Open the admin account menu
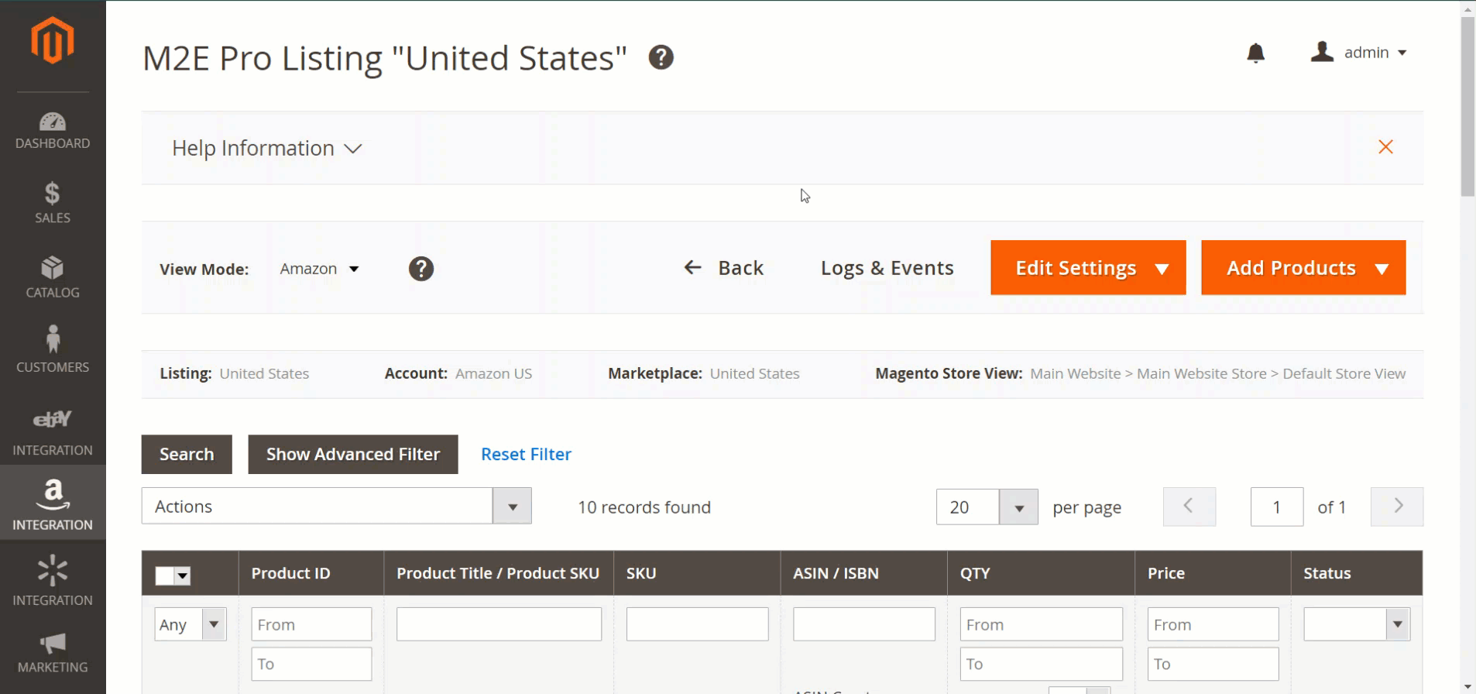This screenshot has width=1476, height=694. click(1358, 53)
